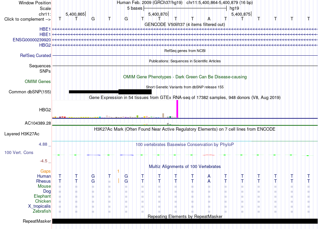Click the SNPs track label
318x229 pixels.
coord(45,71)
